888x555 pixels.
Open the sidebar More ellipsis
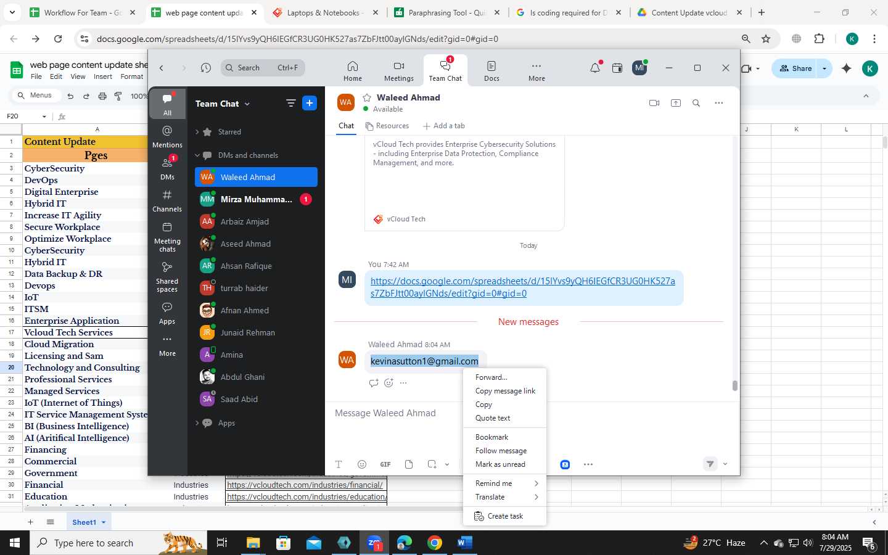(167, 345)
